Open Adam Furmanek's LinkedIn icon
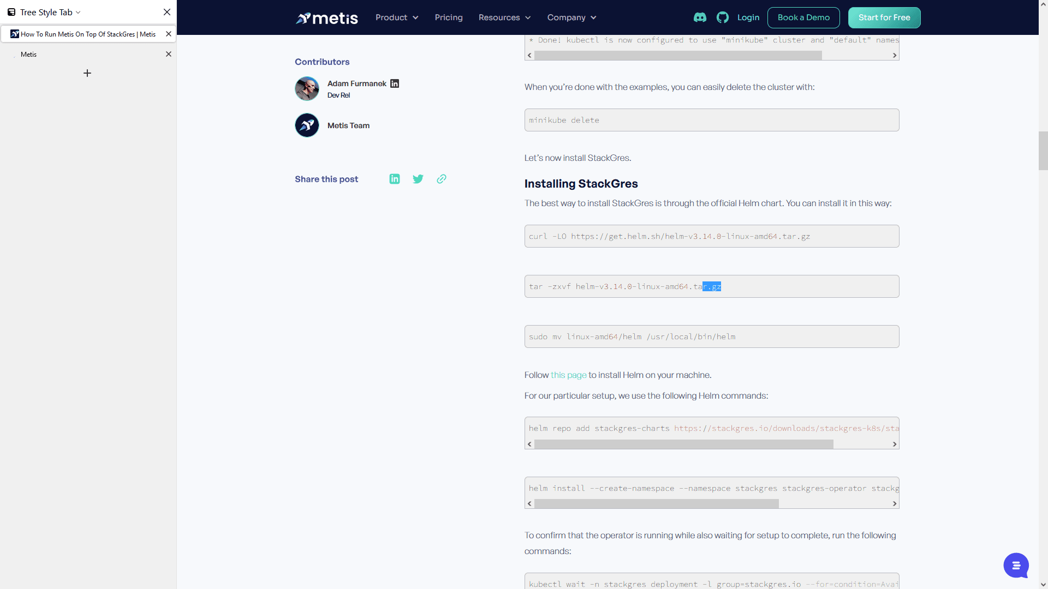This screenshot has width=1048, height=589. pos(395,83)
